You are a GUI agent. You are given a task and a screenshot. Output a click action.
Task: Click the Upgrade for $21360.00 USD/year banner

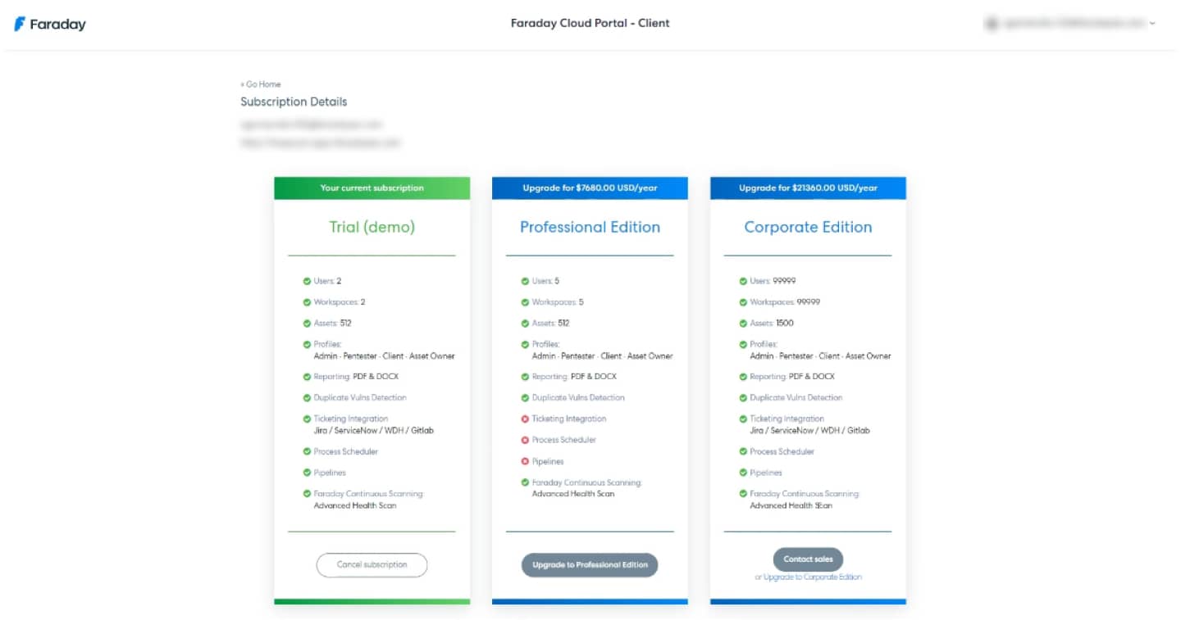(x=808, y=188)
